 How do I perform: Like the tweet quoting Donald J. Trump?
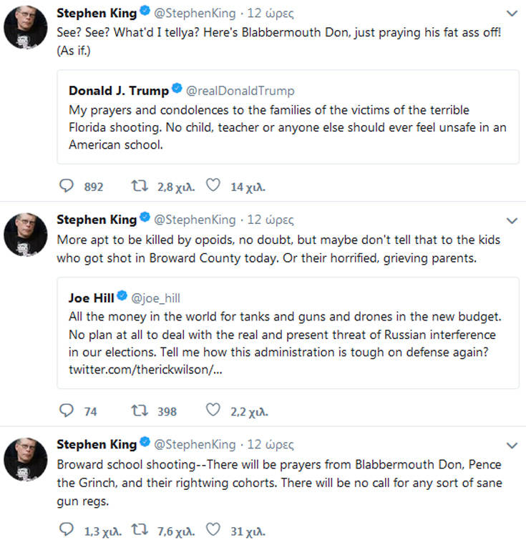pyautogui.click(x=213, y=187)
